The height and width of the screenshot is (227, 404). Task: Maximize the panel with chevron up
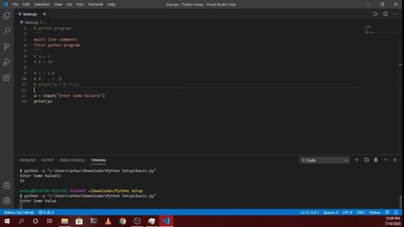click(x=385, y=160)
